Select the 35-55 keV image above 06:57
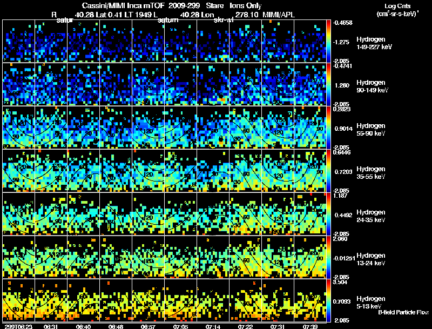This screenshot has width=432, height=329. pos(148,171)
